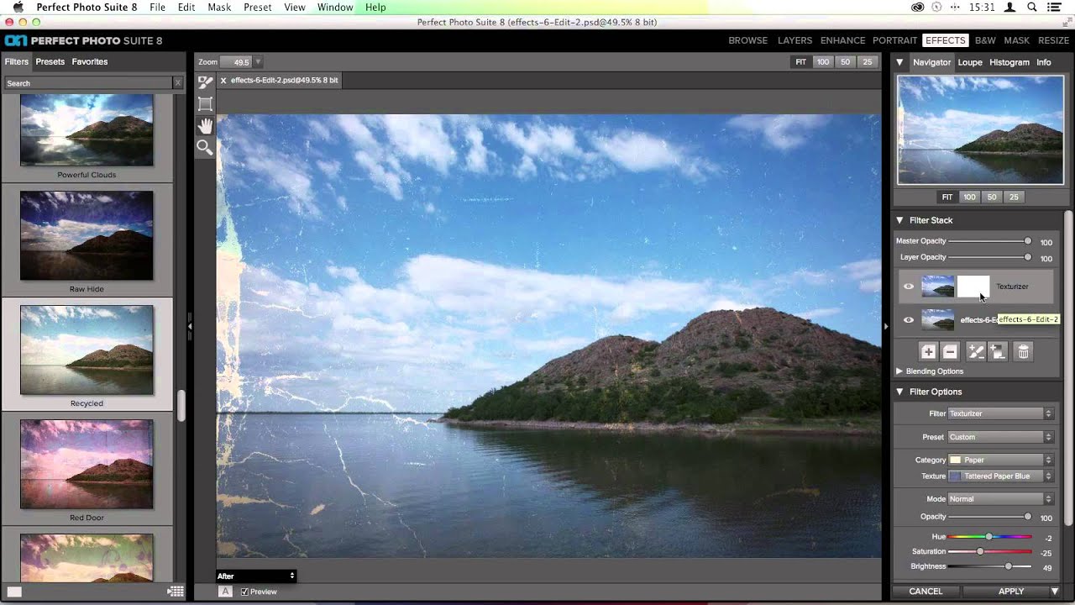1075x605 pixels.
Task: Collapse the Navigator panel
Action: 899,62
